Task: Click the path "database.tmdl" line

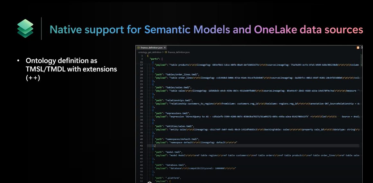Action: tap(170, 165)
